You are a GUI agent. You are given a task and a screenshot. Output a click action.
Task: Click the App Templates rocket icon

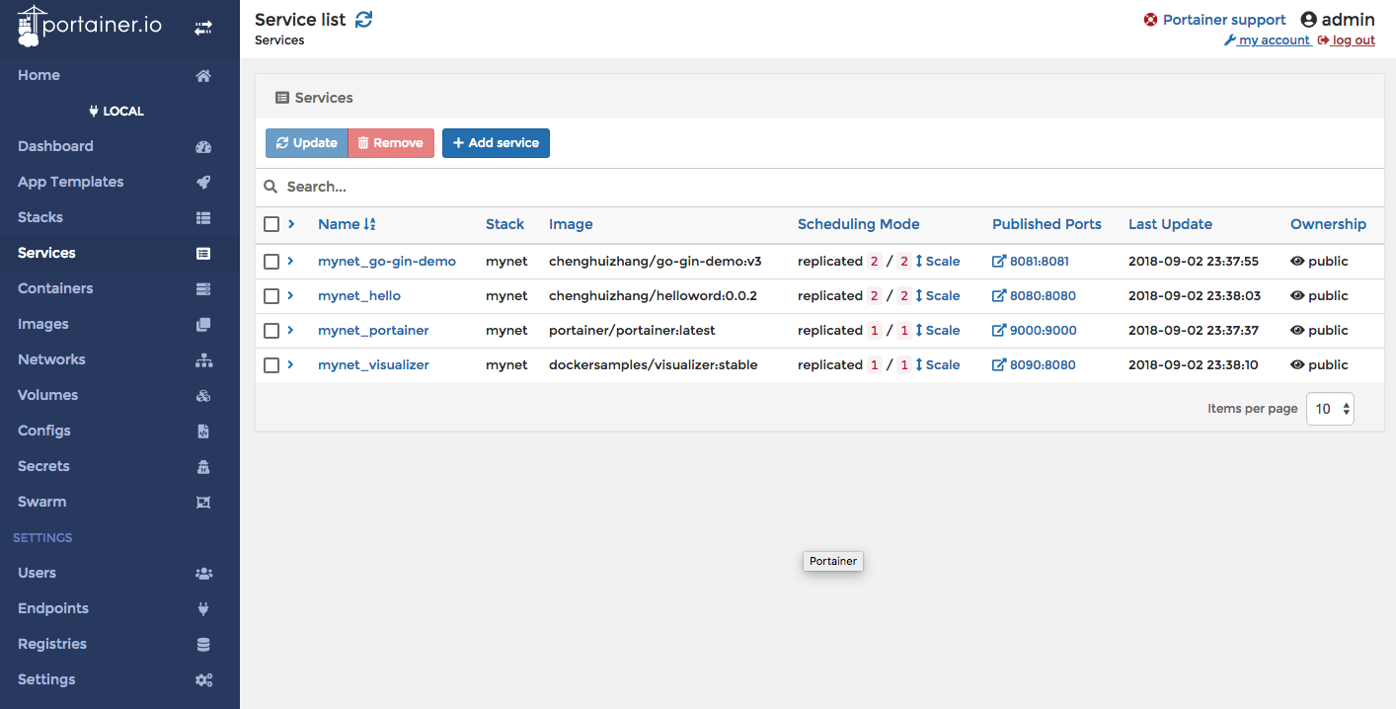click(203, 183)
